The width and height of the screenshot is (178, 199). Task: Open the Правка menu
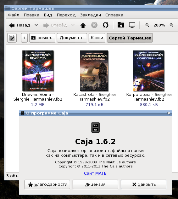[x=31, y=15]
